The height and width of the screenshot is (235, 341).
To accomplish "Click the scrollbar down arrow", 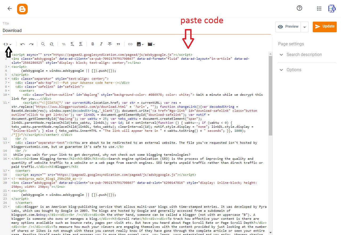I will click(x=270, y=233).
